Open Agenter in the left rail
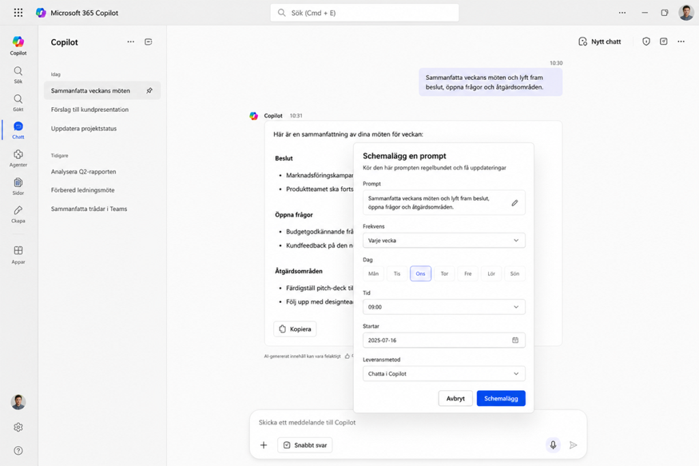 coord(18,158)
